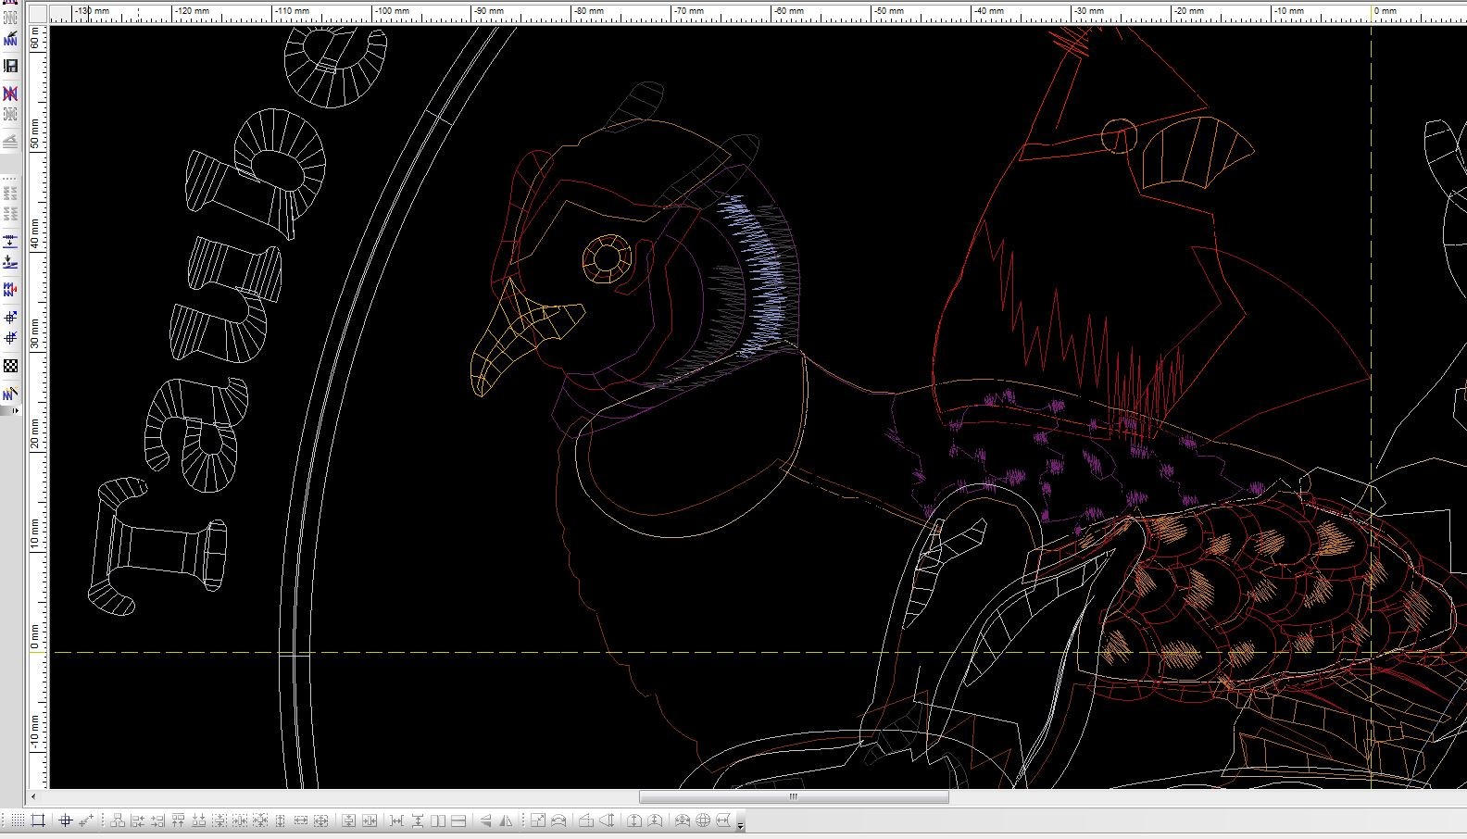This screenshot has height=839, width=1467.
Task: Click the space evenly vertically icon
Action: point(417,820)
